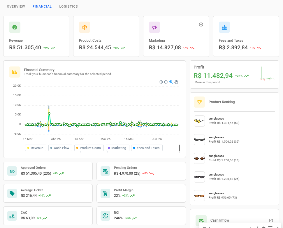Toggle Fees and Taxes legend series
The width and height of the screenshot is (283, 228).
[146, 148]
